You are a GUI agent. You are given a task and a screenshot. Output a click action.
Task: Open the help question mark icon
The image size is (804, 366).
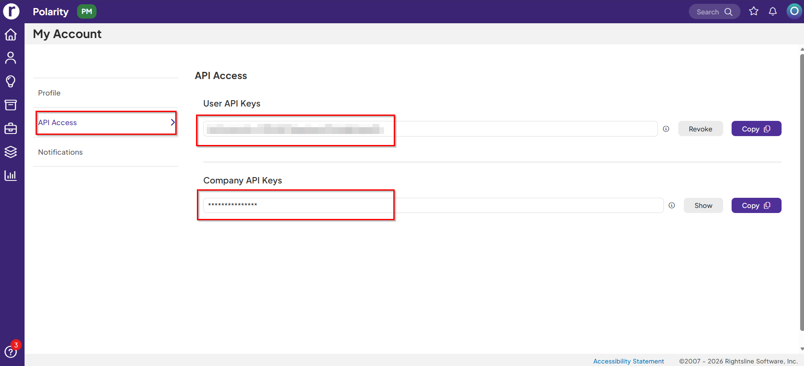(10, 352)
